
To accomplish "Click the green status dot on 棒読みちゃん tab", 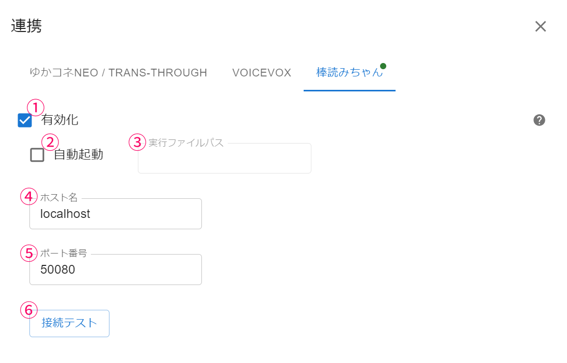I will click(383, 66).
